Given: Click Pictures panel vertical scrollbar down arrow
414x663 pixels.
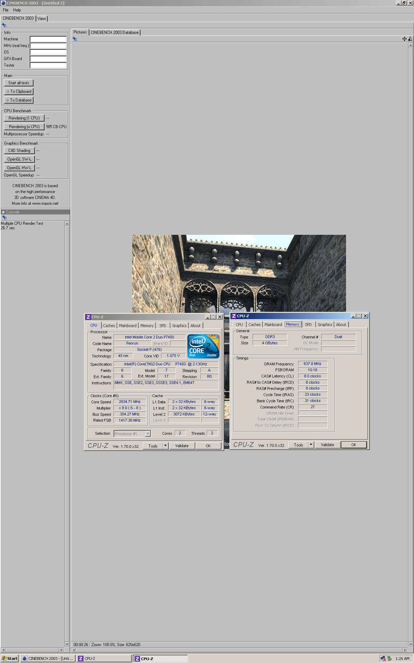Looking at the screenshot, I should 411,644.
